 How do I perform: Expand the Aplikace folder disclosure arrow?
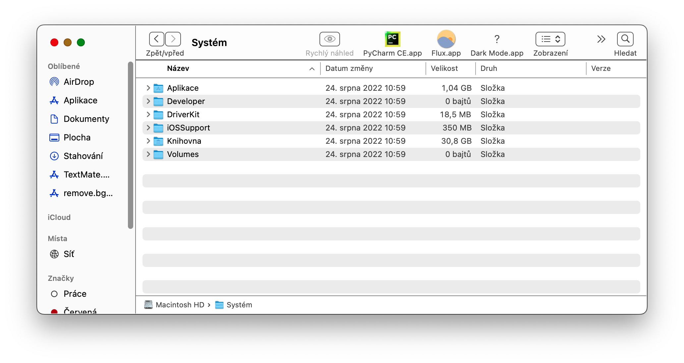click(148, 88)
